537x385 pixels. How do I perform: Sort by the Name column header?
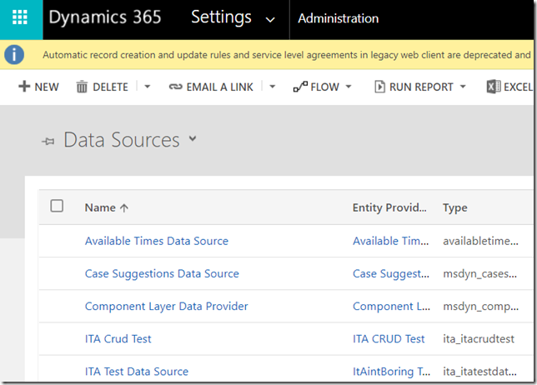click(100, 207)
